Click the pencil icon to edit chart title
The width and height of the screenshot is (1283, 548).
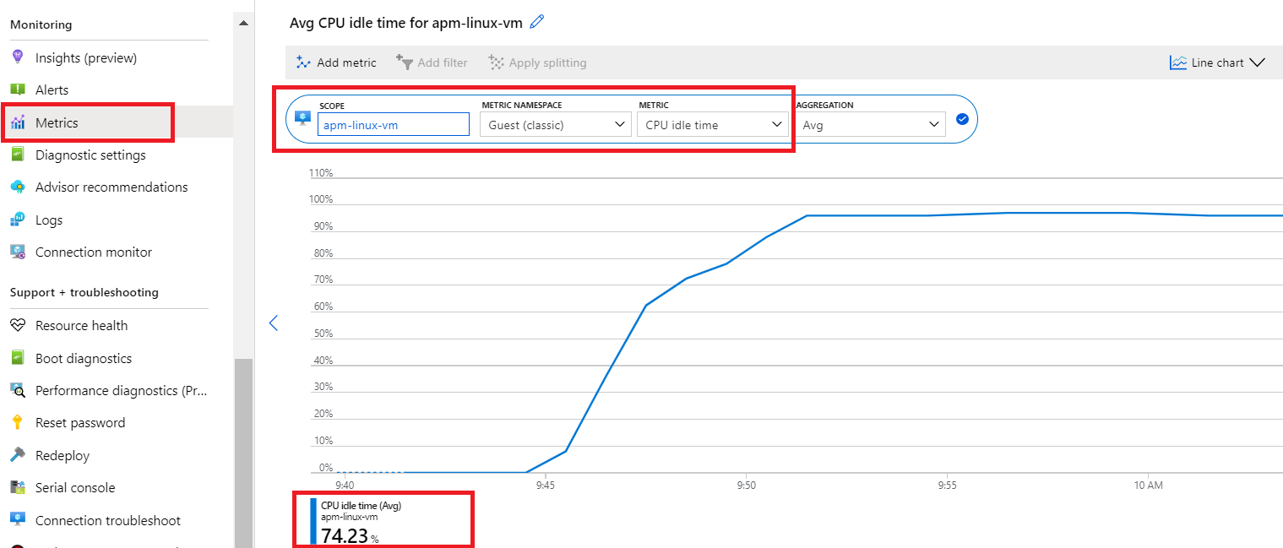click(536, 23)
